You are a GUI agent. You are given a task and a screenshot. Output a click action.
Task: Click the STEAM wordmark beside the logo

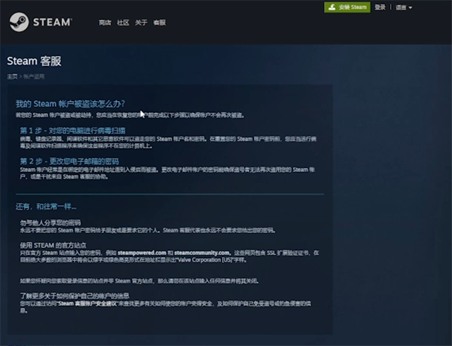tap(51, 23)
